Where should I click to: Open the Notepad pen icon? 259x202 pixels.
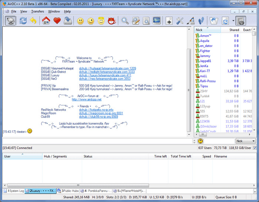pyautogui.click(x=191, y=21)
